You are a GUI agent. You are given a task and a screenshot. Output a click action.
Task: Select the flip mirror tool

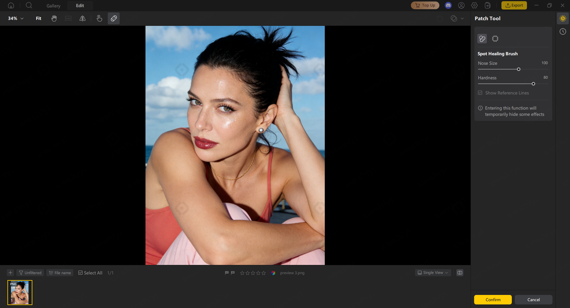tap(83, 18)
